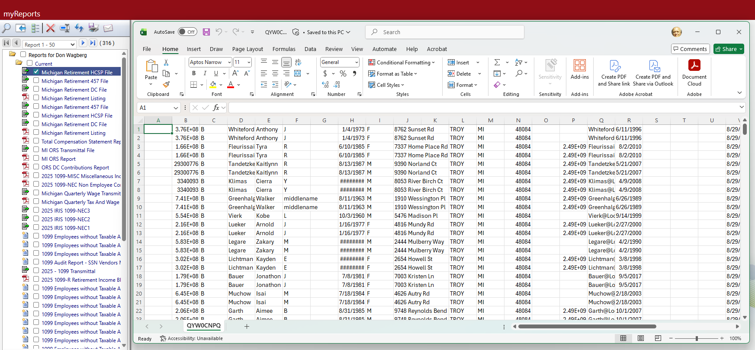Click the Save icon in Excel title bar
Viewport: 755px width, 350px height.
click(206, 32)
